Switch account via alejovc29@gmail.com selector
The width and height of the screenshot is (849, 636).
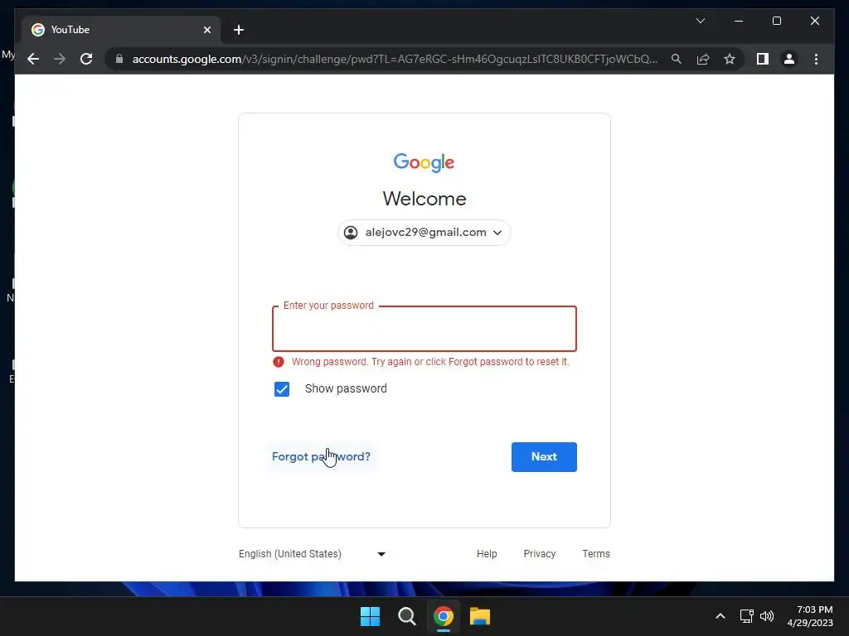pyautogui.click(x=424, y=233)
